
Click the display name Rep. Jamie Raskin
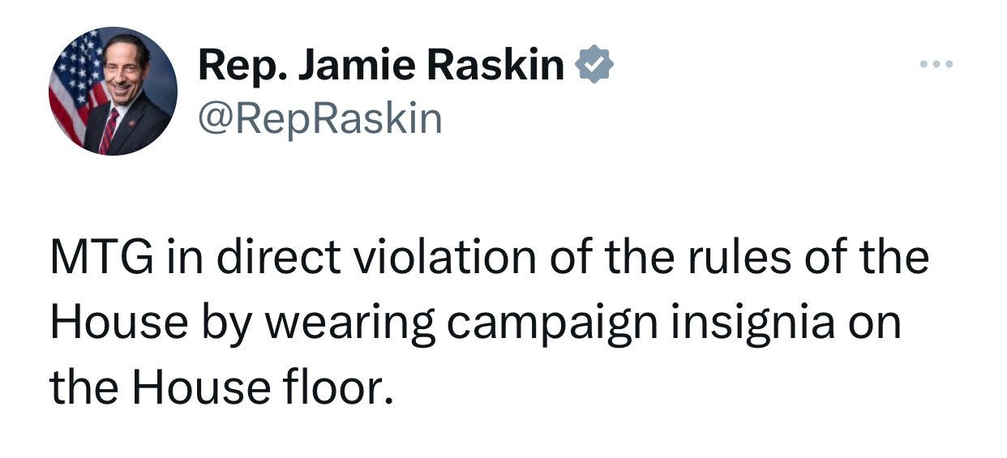point(381,66)
